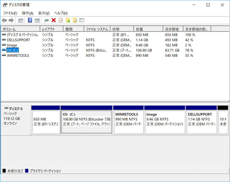
Task: Open the 操作 menu
Action: point(27,13)
